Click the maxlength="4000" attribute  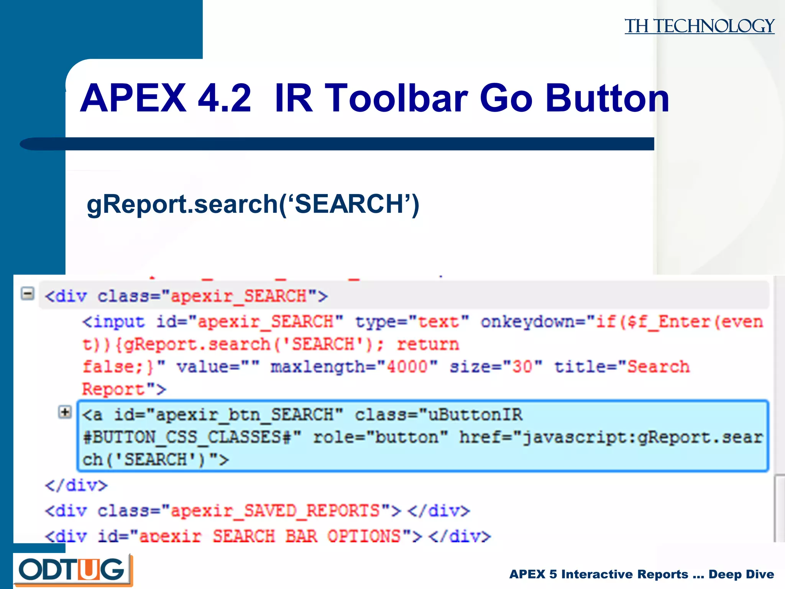coord(354,367)
